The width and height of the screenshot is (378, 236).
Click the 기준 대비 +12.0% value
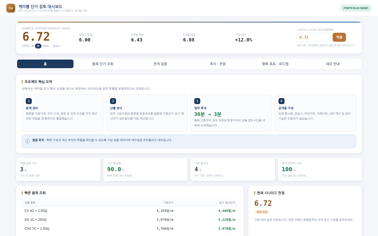244,40
